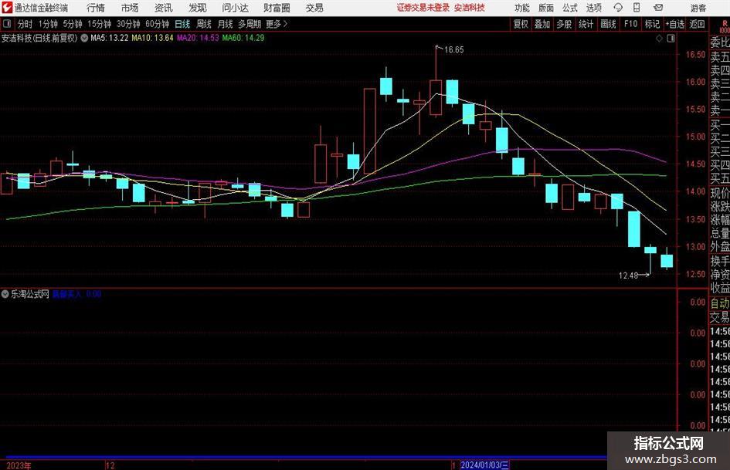
Task: Click the 安洁科技(日线 前复权) chart title
Action: tap(39, 38)
